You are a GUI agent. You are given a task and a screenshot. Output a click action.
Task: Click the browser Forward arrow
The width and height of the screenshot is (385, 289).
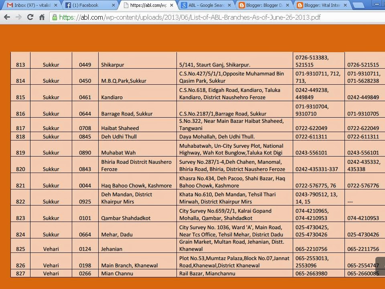click(19, 17)
